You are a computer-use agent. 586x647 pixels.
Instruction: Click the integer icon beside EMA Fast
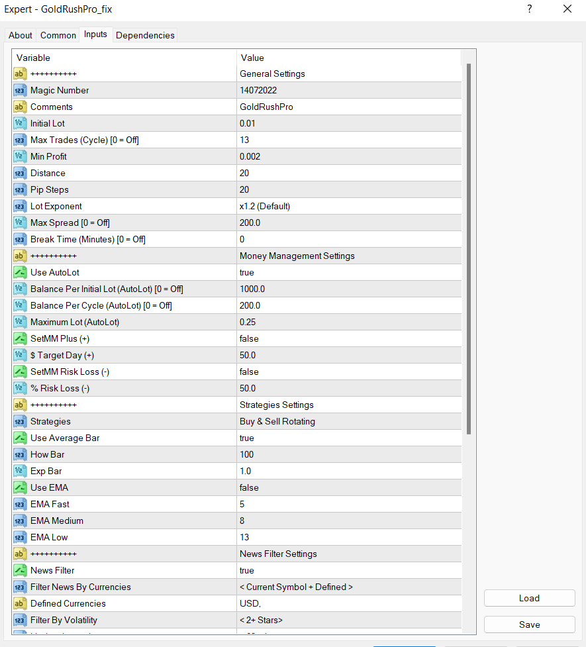coord(20,504)
